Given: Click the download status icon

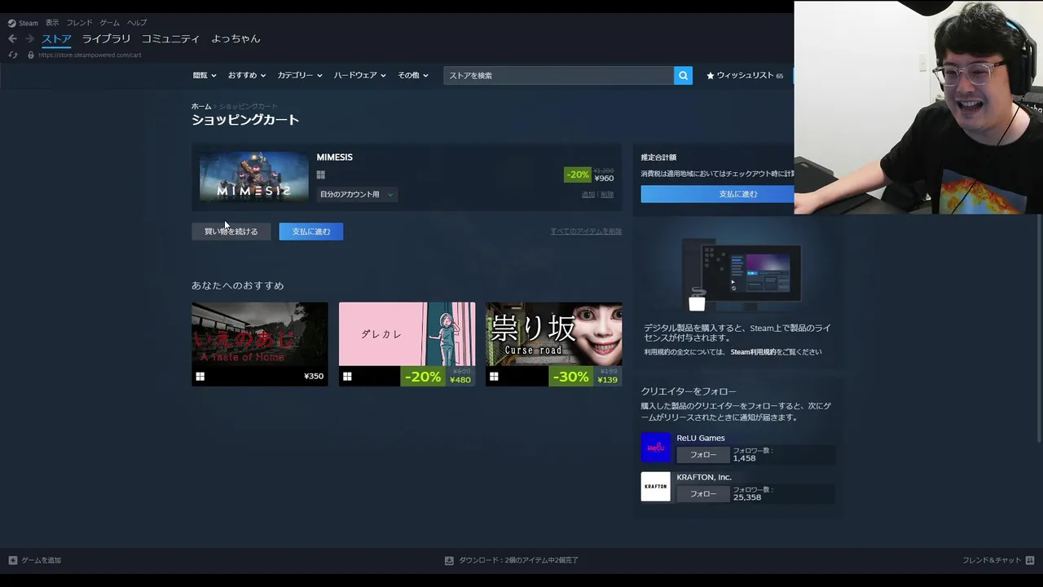Looking at the screenshot, I should click(449, 560).
